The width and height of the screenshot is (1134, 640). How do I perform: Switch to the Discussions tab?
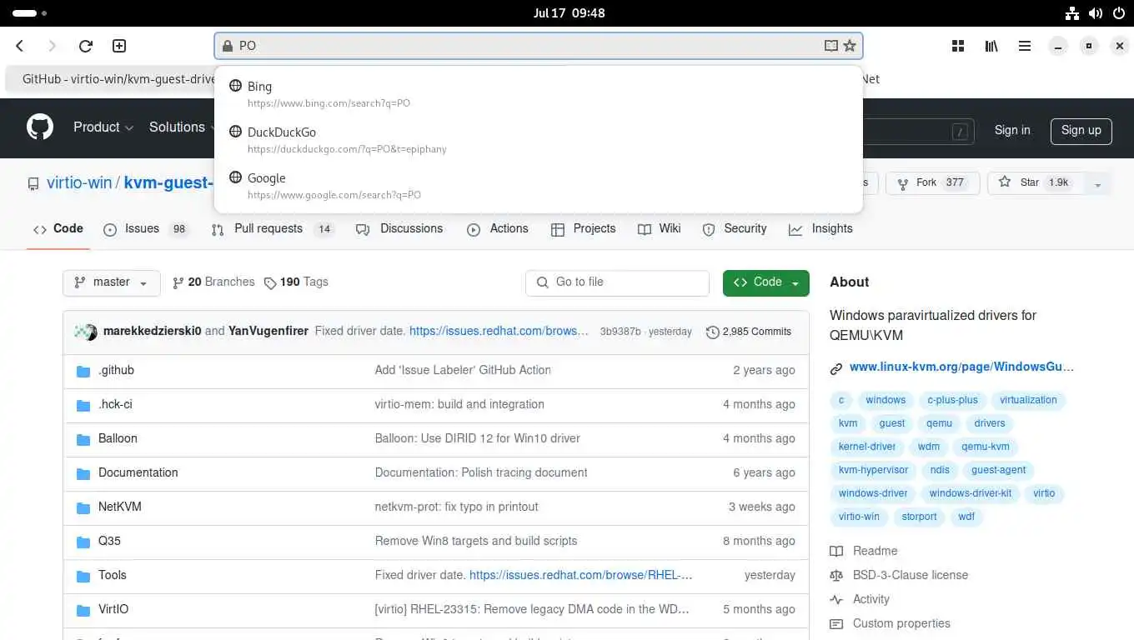point(399,229)
